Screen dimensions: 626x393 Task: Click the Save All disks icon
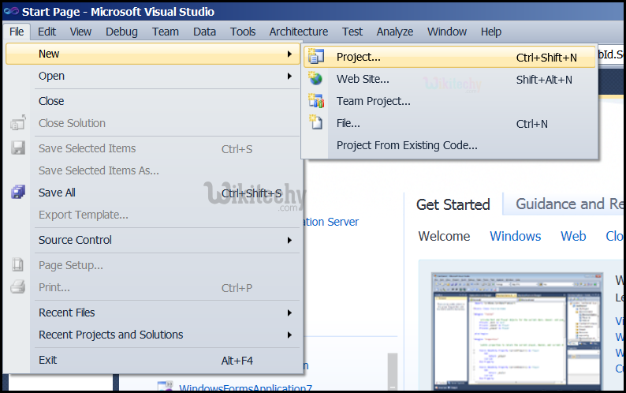pyautogui.click(x=18, y=192)
